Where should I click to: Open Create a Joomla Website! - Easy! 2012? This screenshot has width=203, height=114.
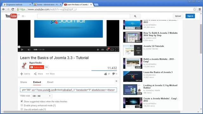(x=161, y=100)
